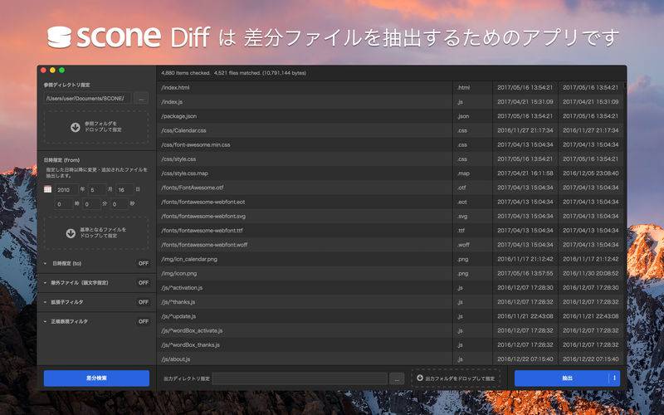Screen dimensions: 664x415
Task: Expand the 拡張子フィルタ section arrow
Action: 46,302
